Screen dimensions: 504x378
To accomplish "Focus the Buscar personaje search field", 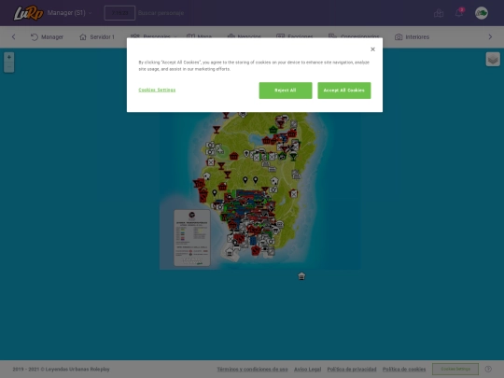I will 161,13.
